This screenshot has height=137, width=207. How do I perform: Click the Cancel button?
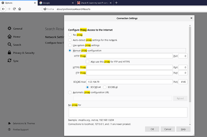(x=168, y=129)
